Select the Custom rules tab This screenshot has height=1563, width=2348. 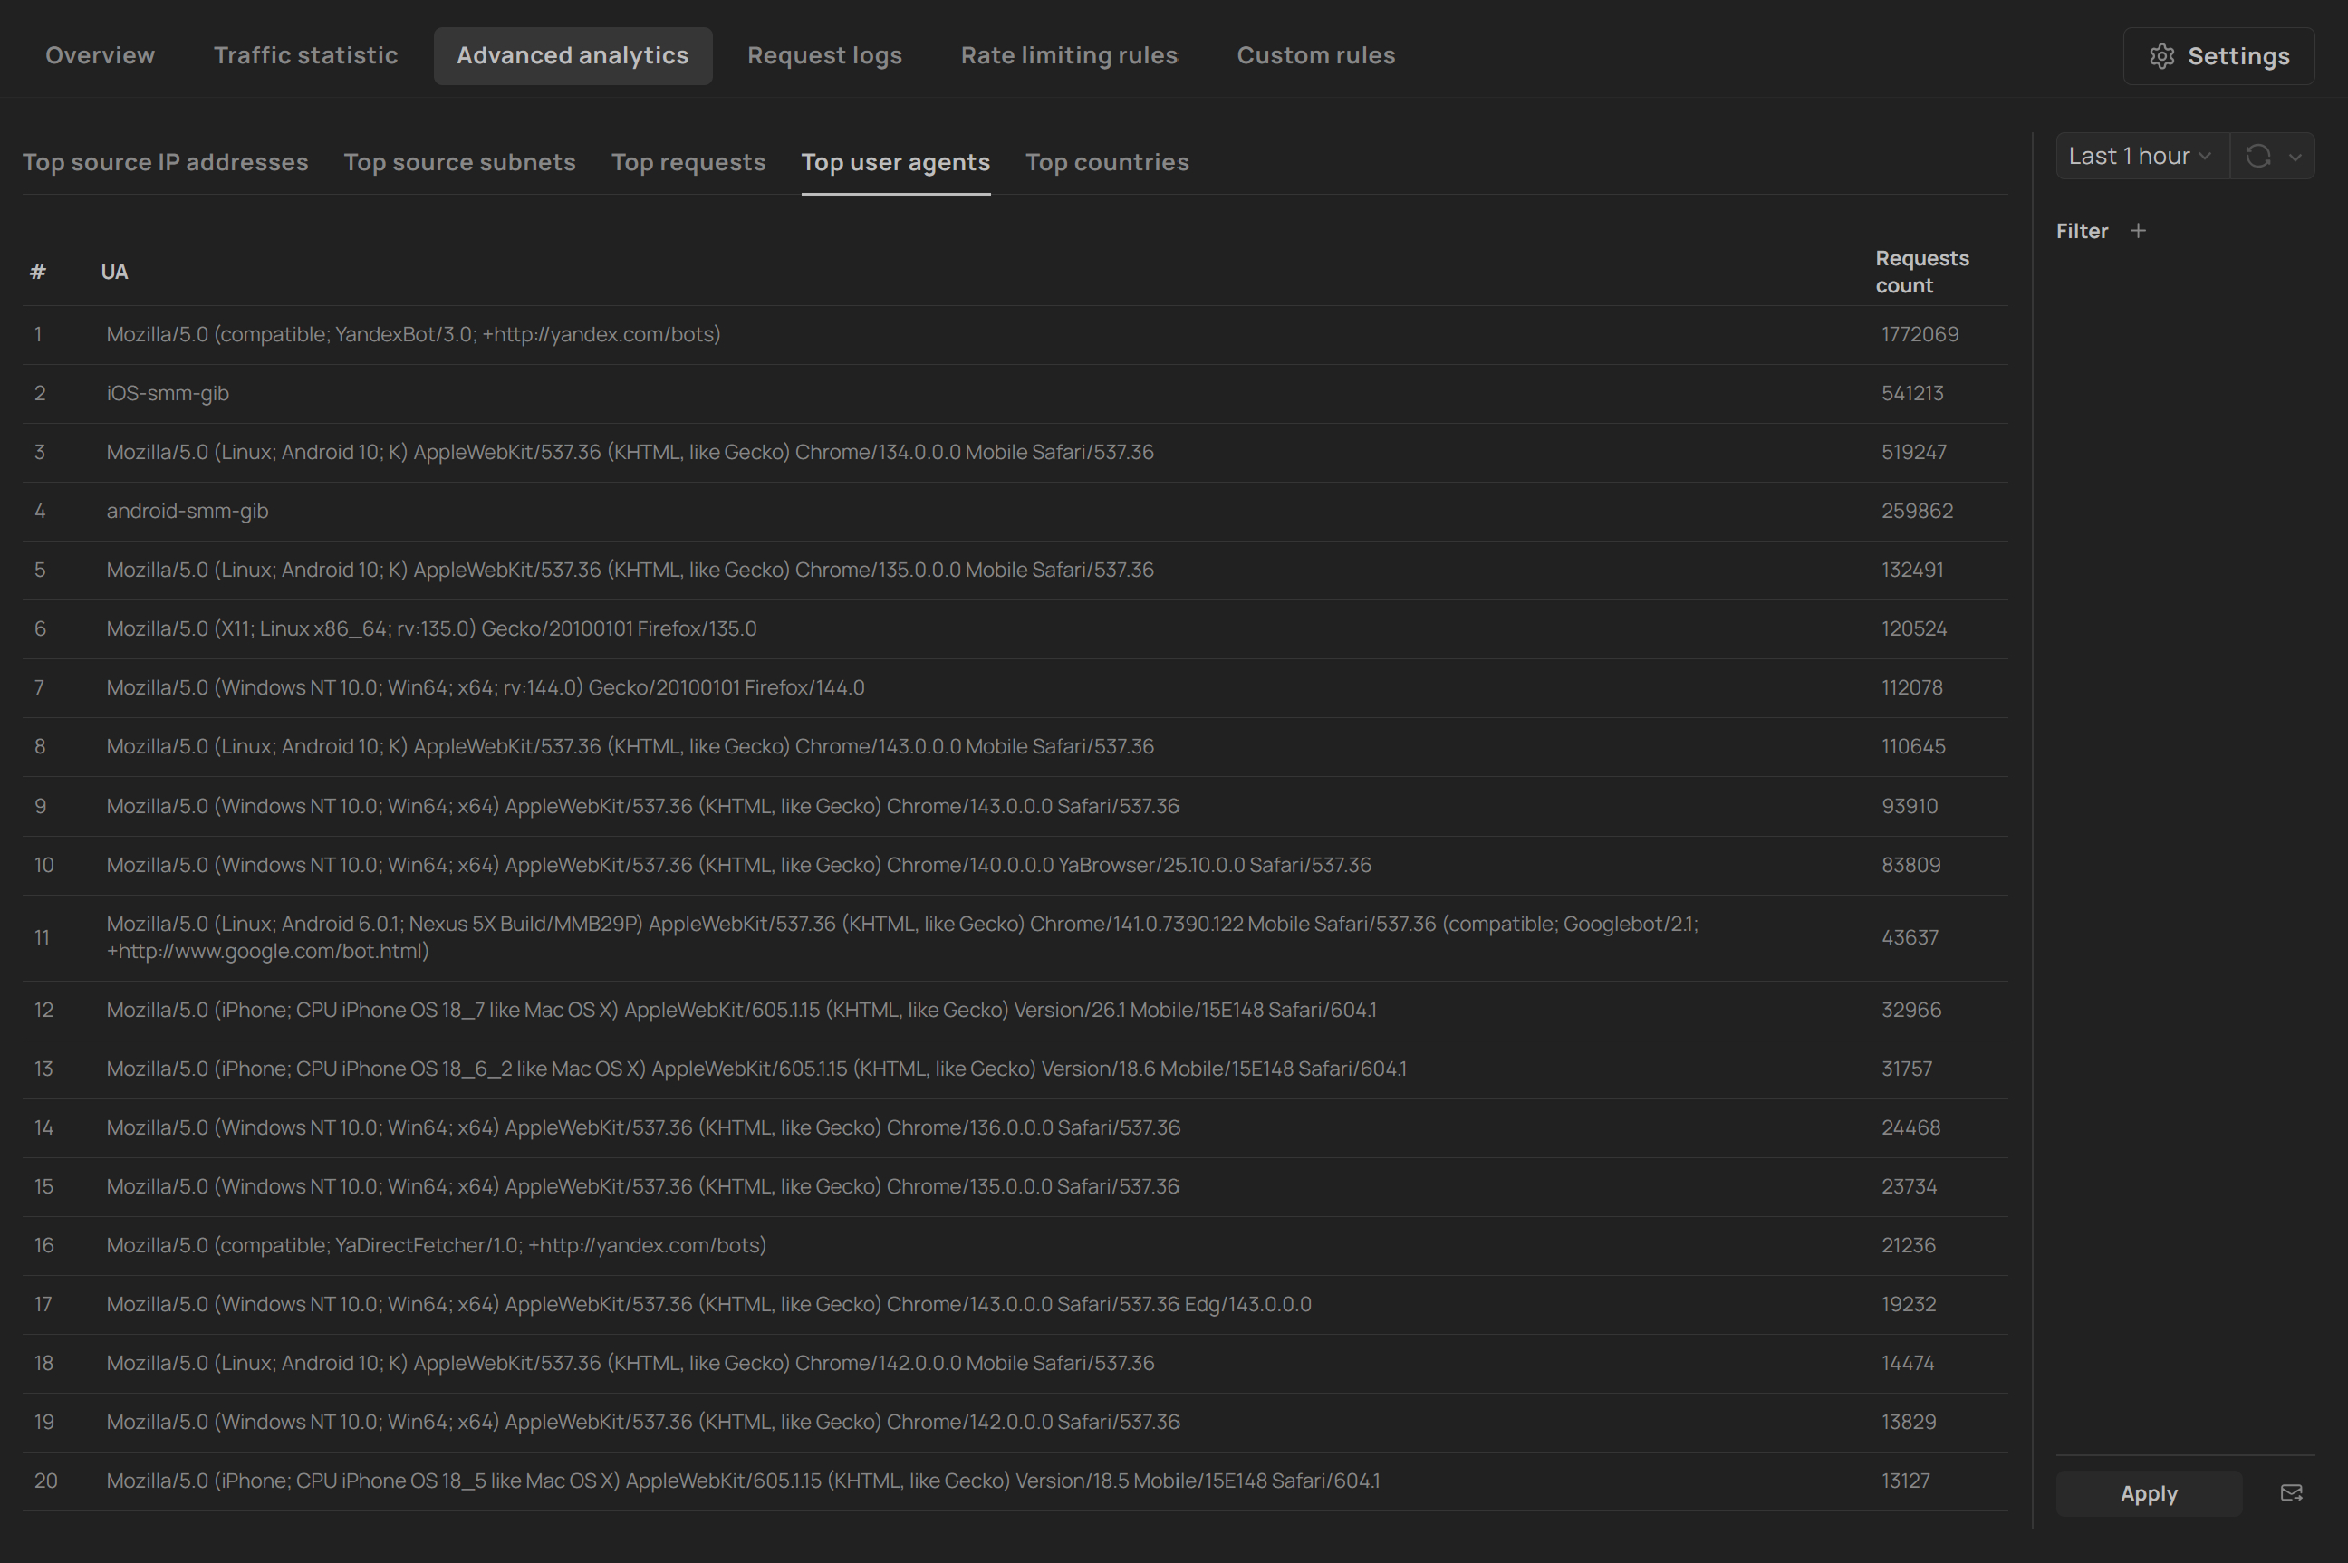click(1315, 56)
